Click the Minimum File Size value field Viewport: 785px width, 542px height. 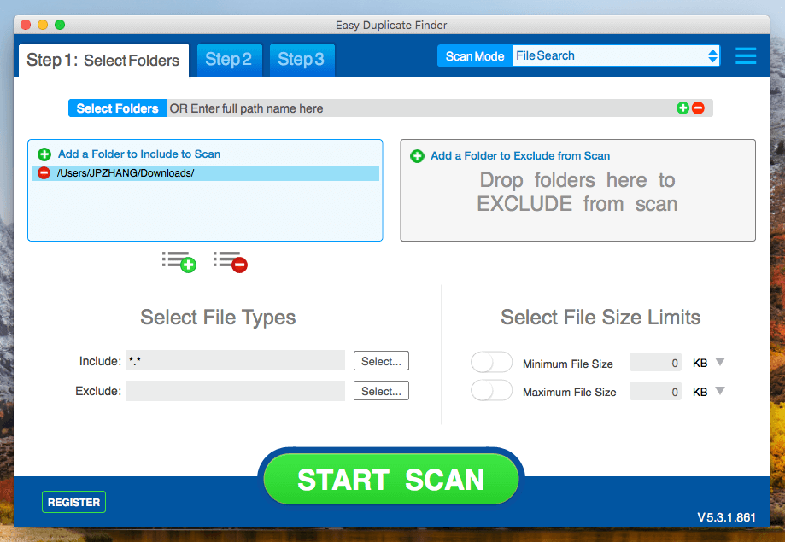click(655, 363)
